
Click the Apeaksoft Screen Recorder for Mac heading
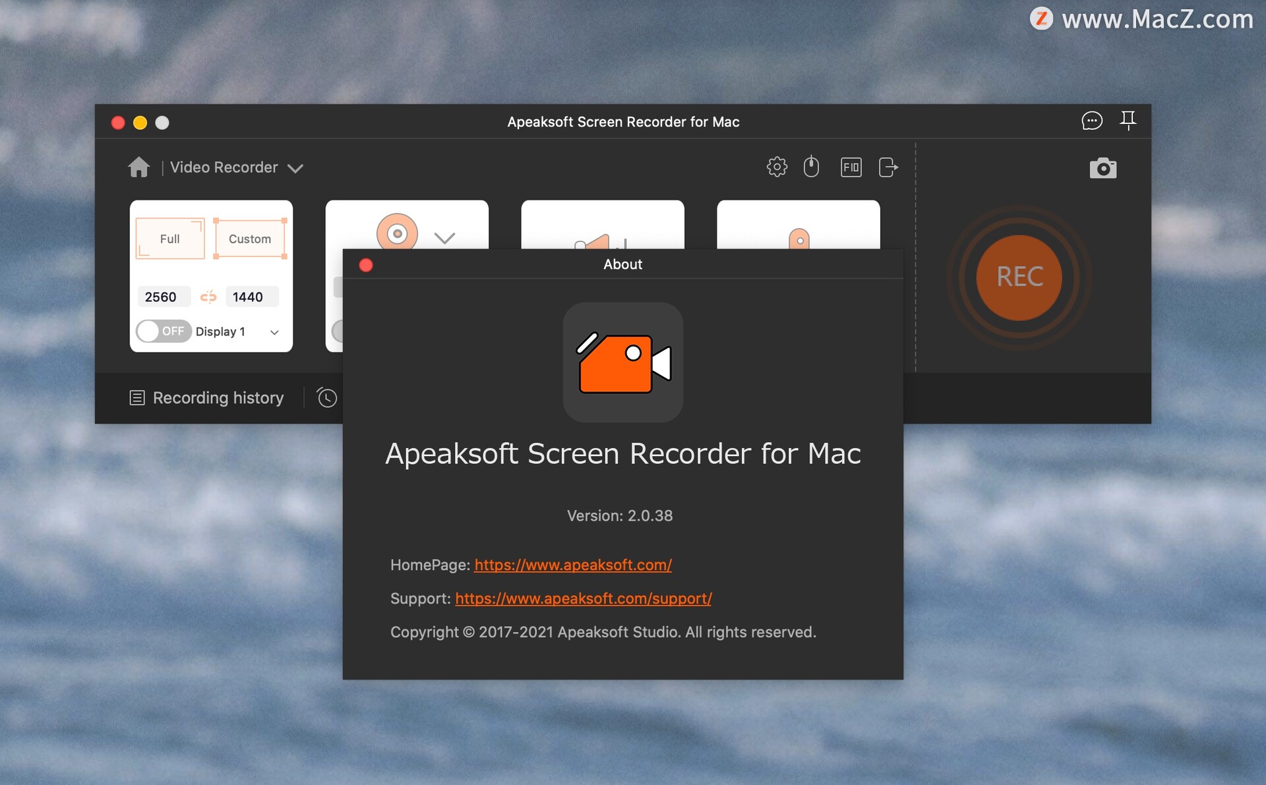(x=623, y=453)
